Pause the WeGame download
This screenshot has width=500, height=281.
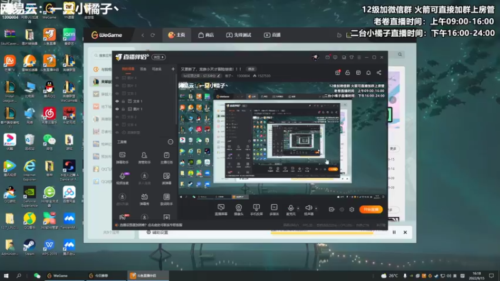point(394,232)
